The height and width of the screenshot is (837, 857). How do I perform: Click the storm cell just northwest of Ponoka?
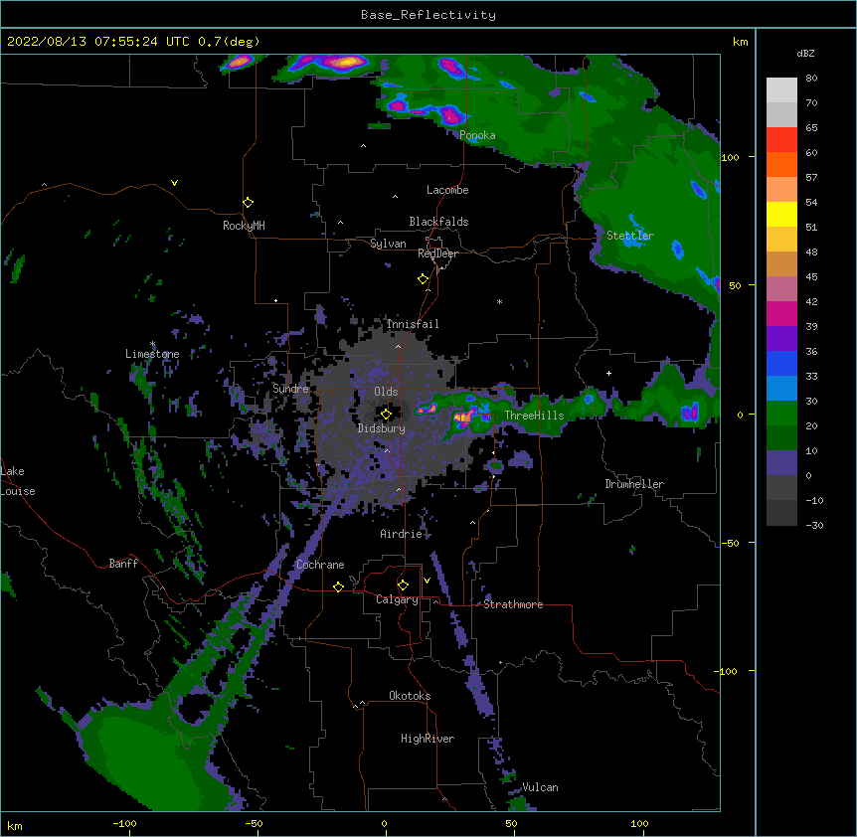pos(451,115)
